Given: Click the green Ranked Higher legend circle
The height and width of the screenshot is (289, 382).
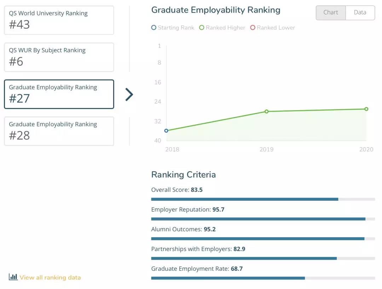Looking at the screenshot, I should click(x=202, y=28).
